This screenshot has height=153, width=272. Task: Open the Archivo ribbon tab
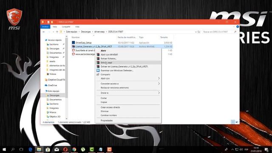pyautogui.click(x=45, y=27)
